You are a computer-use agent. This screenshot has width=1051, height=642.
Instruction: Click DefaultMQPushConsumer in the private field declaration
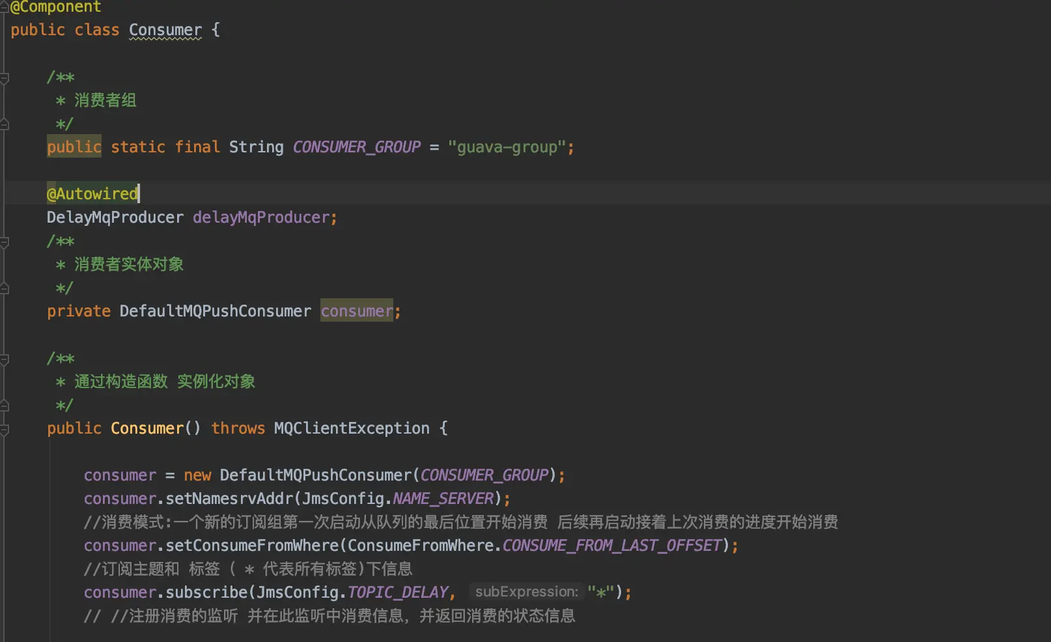[x=216, y=311]
